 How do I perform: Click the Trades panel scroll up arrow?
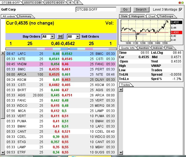(x=121, y=90)
